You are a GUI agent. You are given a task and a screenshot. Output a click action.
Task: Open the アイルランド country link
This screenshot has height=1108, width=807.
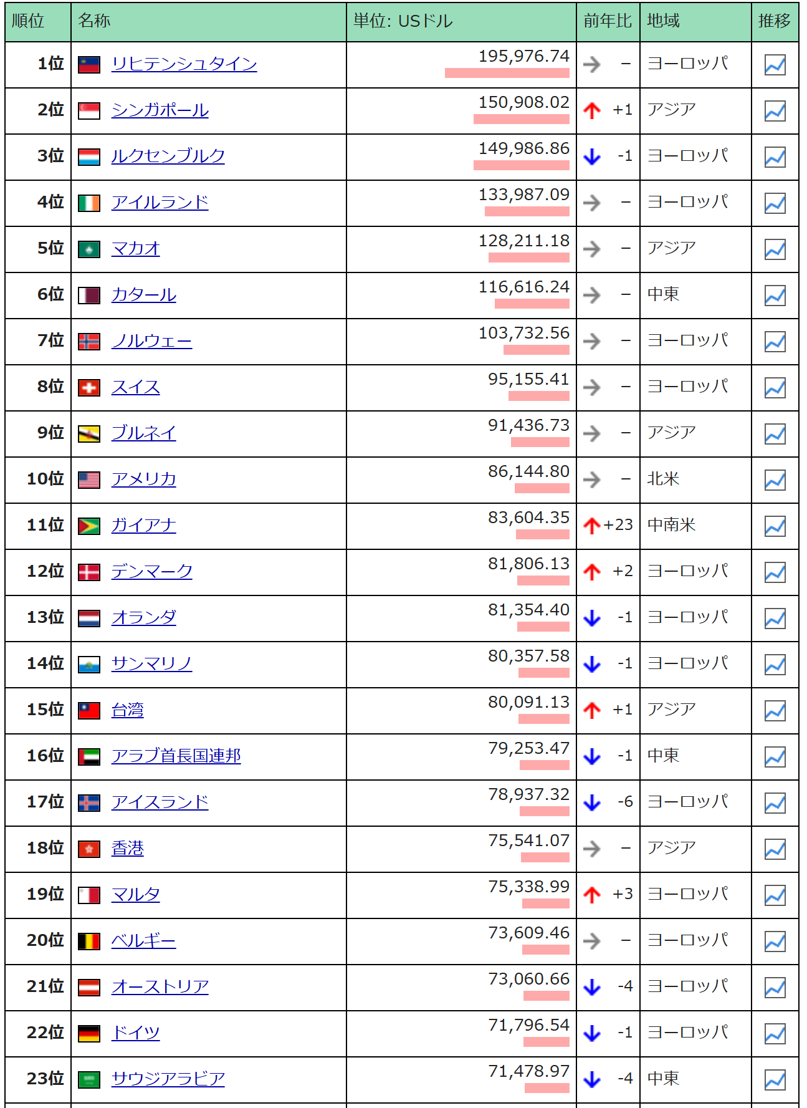click(x=160, y=203)
